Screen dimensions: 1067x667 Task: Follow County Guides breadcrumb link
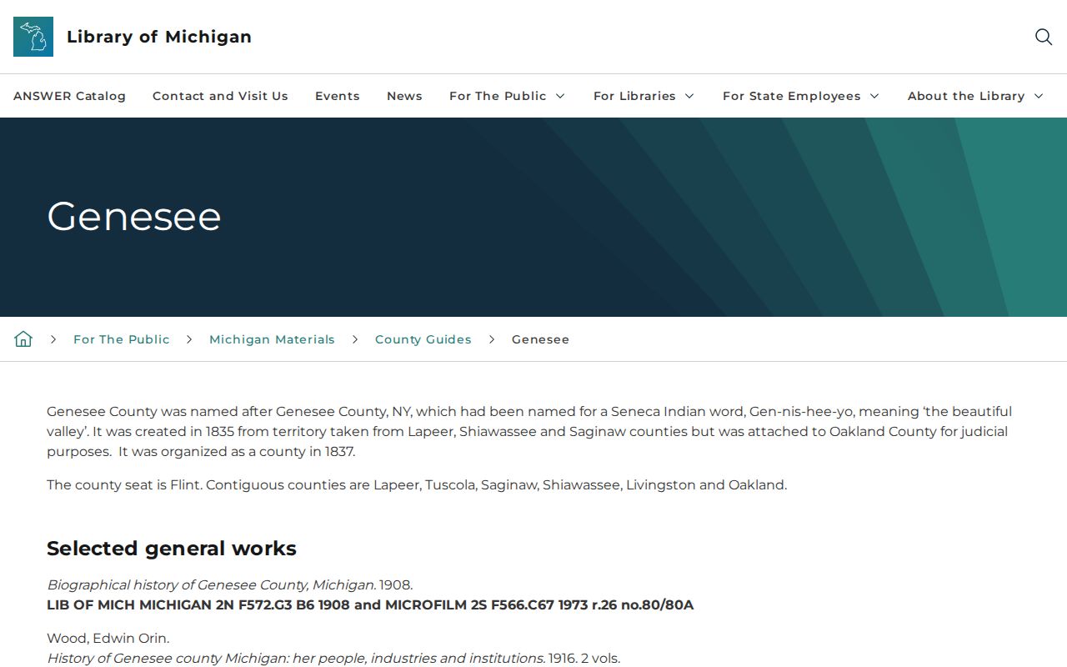(423, 339)
